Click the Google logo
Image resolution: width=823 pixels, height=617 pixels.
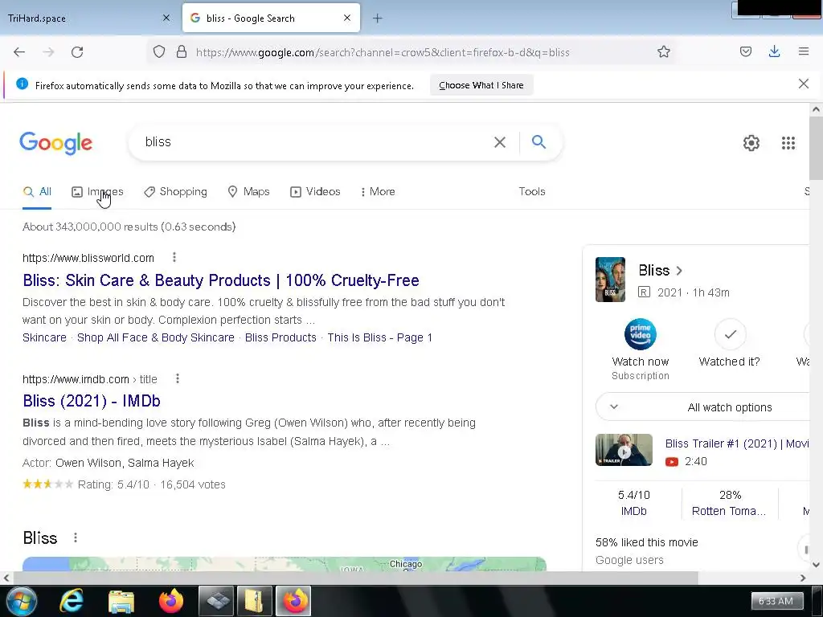[55, 143]
